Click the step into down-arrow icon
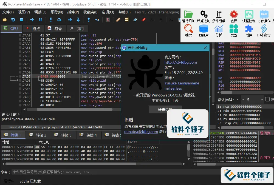The width and height of the screenshot is (274, 185). click(x=51, y=20)
